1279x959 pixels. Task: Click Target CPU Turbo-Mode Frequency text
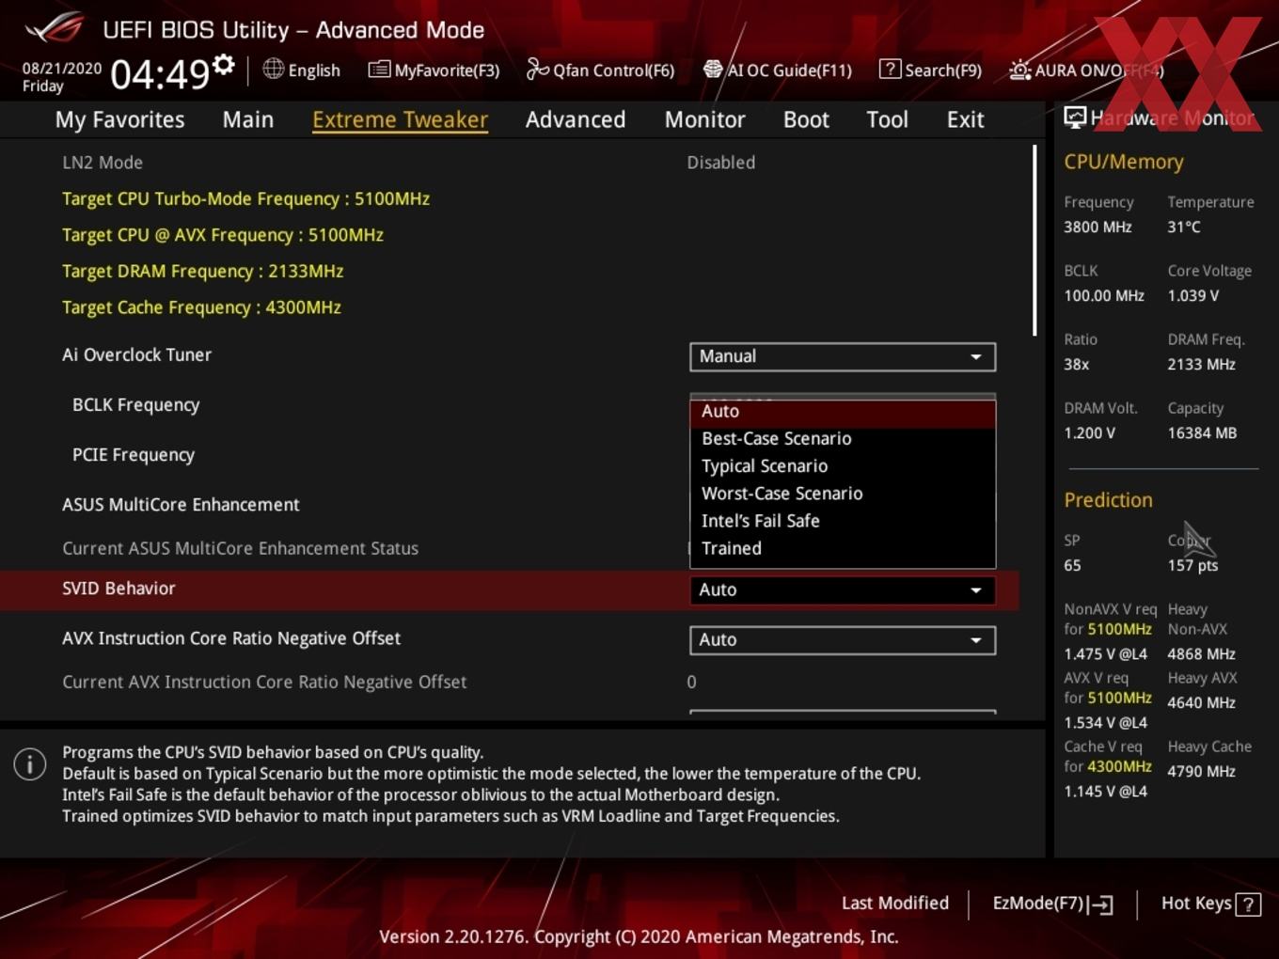coord(245,199)
